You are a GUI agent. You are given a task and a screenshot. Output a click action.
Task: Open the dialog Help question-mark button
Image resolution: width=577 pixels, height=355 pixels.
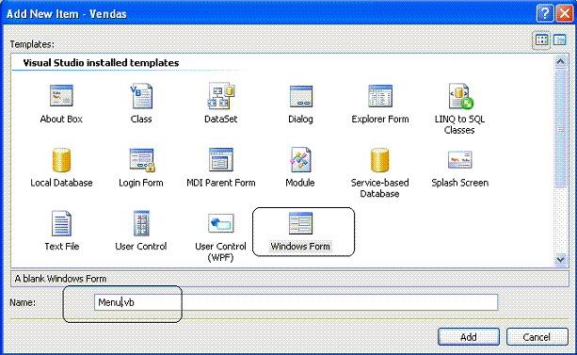click(x=545, y=14)
